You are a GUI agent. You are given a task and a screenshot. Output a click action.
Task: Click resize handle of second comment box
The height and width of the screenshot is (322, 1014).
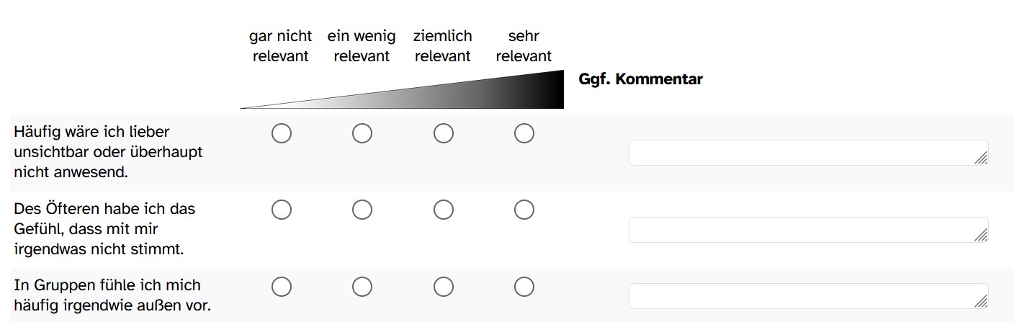click(x=981, y=236)
